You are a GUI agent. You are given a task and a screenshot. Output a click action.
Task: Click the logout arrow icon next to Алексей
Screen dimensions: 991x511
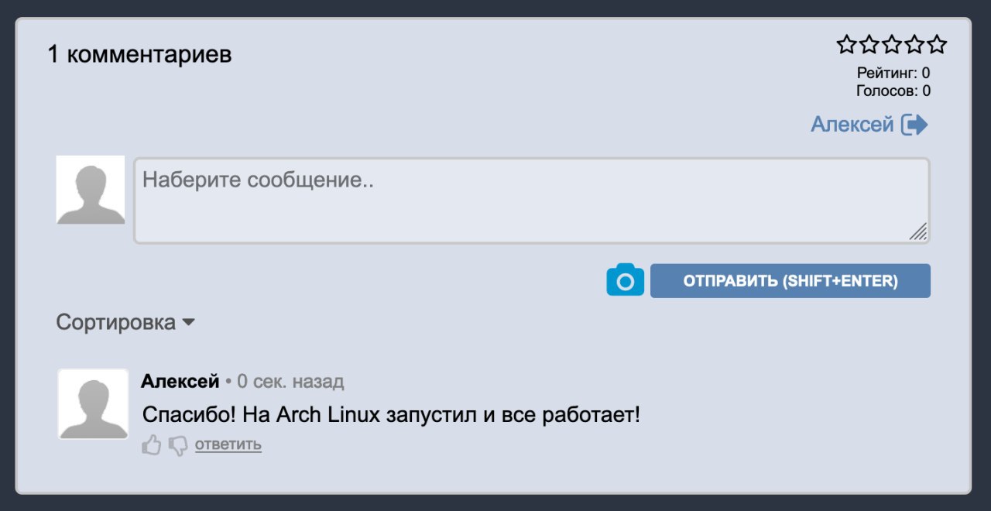click(914, 125)
